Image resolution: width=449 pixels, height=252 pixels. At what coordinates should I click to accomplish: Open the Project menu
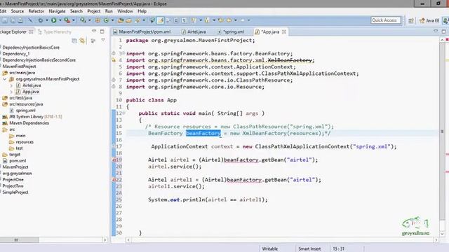click(x=94, y=11)
